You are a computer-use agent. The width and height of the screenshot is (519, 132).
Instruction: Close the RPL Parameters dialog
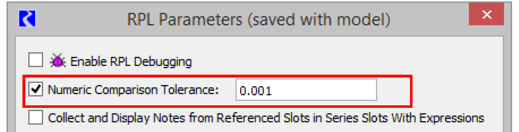pos(486,15)
